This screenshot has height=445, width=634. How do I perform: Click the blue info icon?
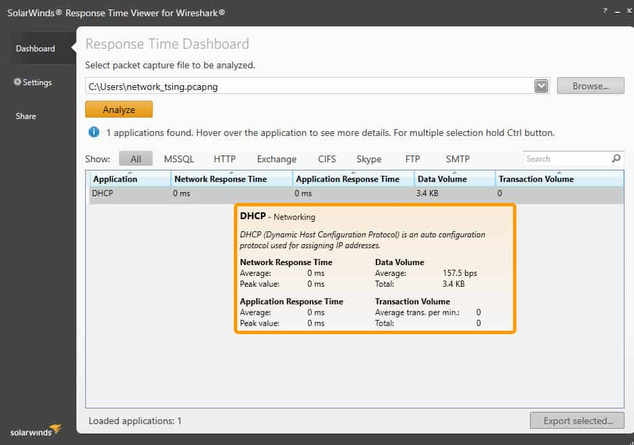point(94,133)
